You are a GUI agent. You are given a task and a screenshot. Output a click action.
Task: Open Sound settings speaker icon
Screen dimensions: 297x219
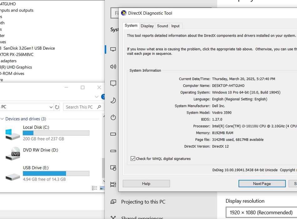tap(113, 66)
